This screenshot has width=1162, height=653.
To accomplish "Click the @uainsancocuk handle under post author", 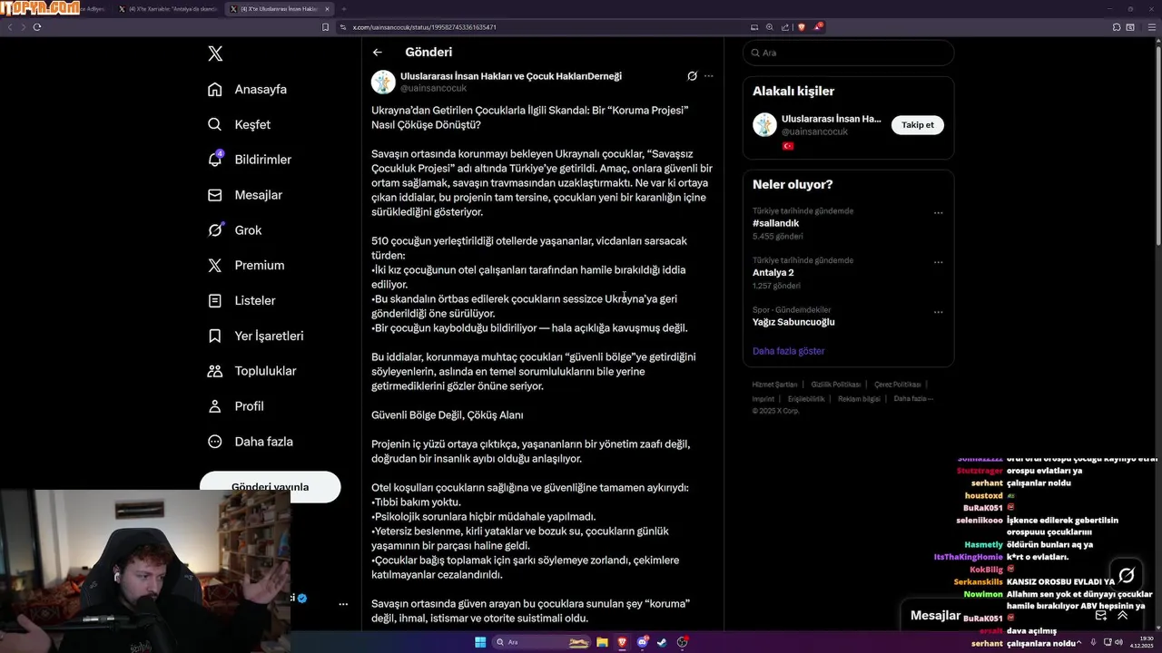I will [x=433, y=88].
